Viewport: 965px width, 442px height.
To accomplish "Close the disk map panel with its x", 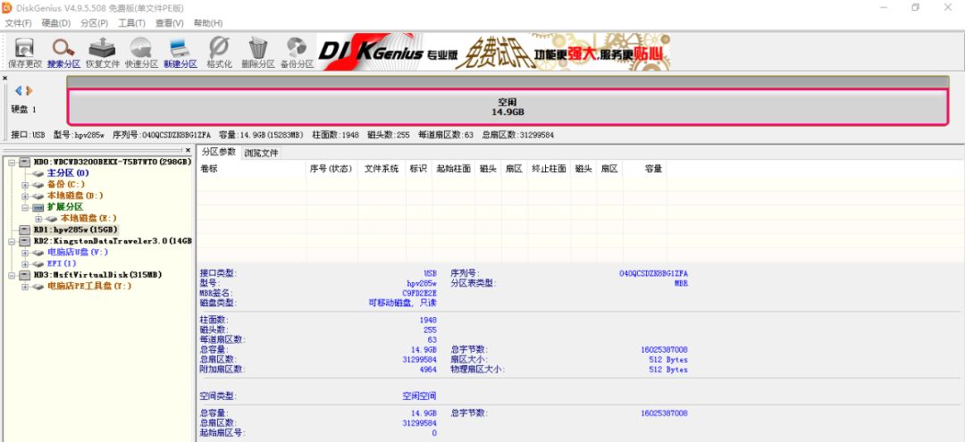I will pos(5,78).
